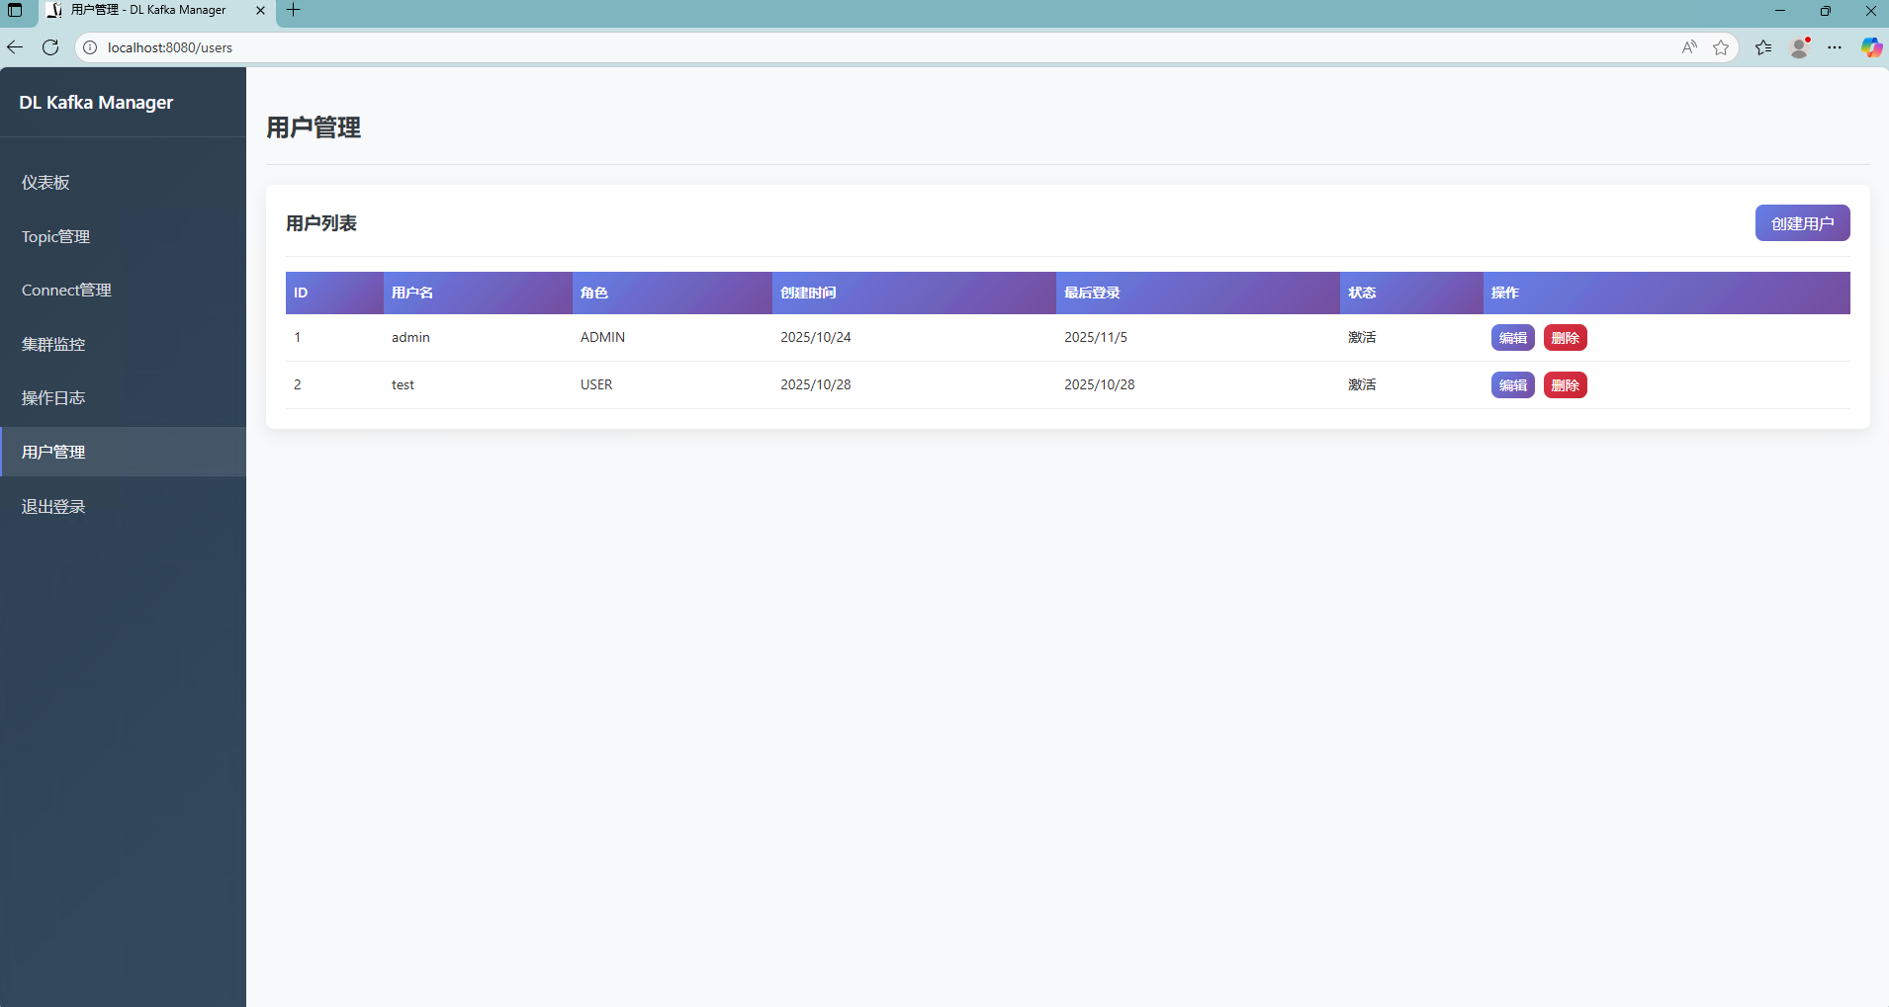
Task: Delete the test user row
Action: [x=1565, y=385]
